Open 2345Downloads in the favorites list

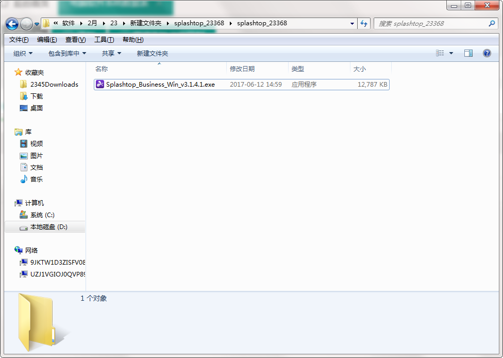click(54, 85)
